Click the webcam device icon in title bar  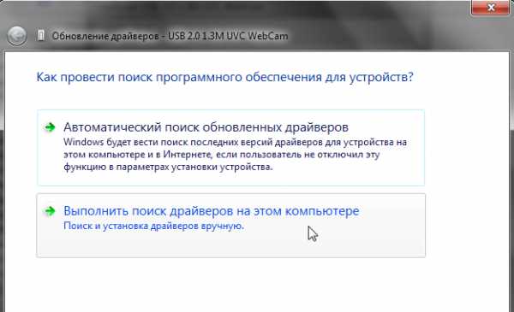tap(41, 35)
